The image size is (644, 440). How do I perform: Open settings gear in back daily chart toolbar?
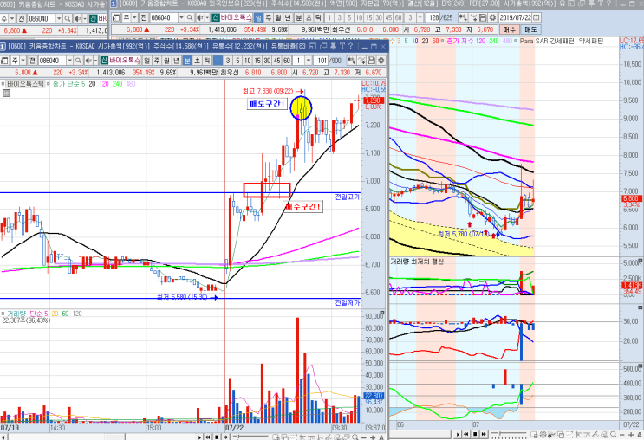pos(493,17)
